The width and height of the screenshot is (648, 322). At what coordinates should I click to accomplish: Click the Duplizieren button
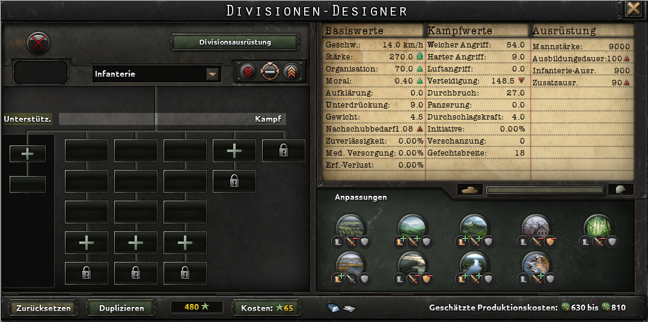[x=121, y=308]
